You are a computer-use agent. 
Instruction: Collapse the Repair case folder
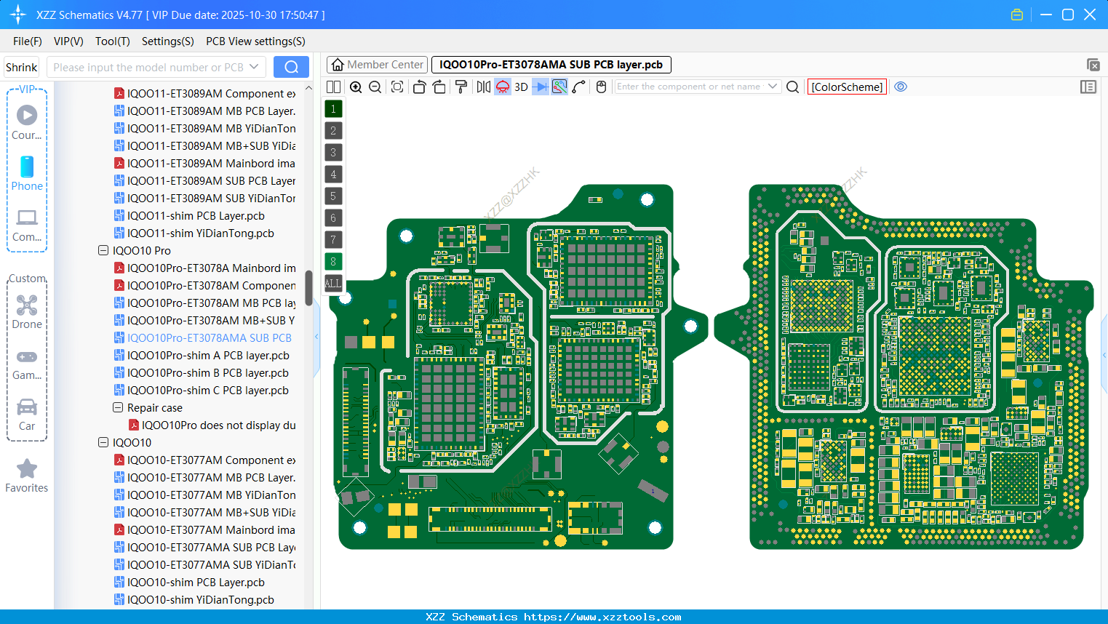(117, 407)
